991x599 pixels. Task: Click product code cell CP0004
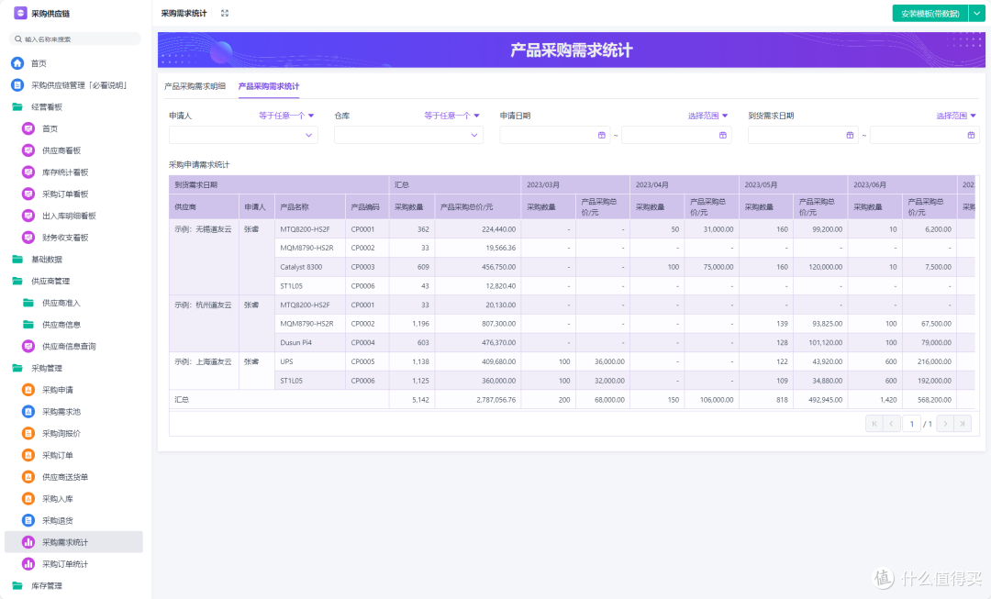(367, 342)
